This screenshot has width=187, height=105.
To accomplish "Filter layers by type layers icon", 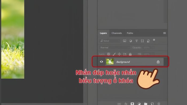I will pyautogui.click(x=137, y=41).
